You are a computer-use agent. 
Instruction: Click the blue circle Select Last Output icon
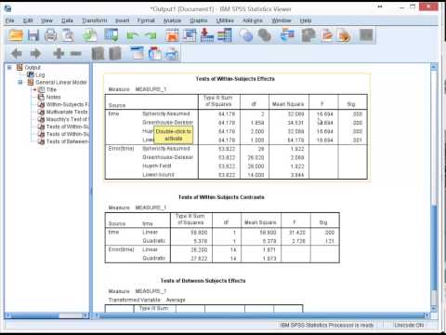pyautogui.click(x=246, y=35)
